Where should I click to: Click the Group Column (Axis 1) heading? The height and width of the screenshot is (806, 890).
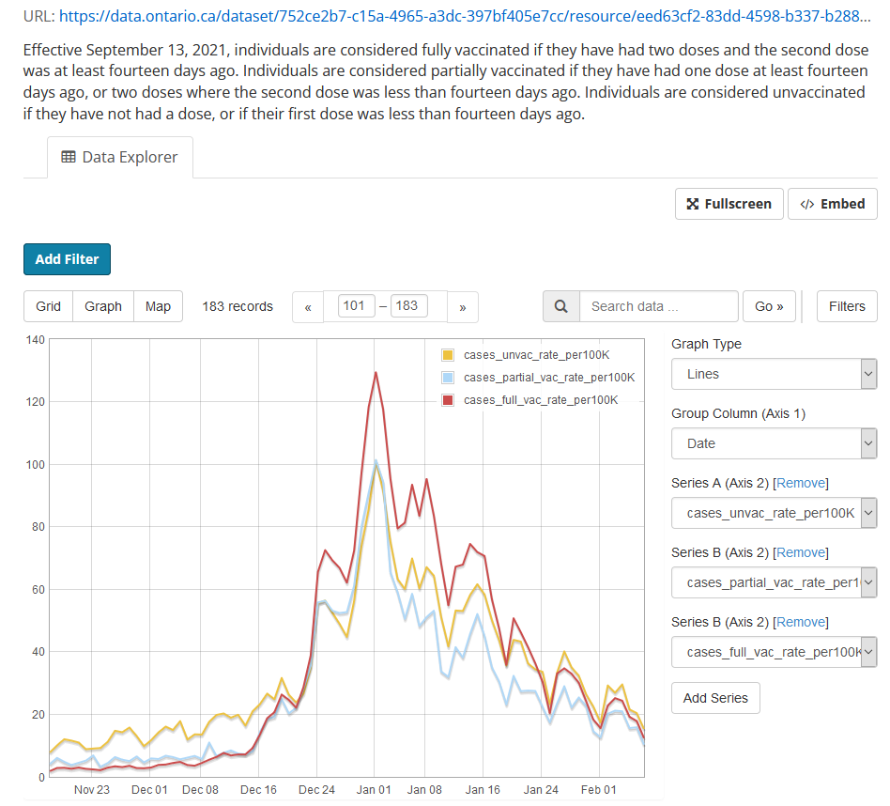pyautogui.click(x=738, y=413)
